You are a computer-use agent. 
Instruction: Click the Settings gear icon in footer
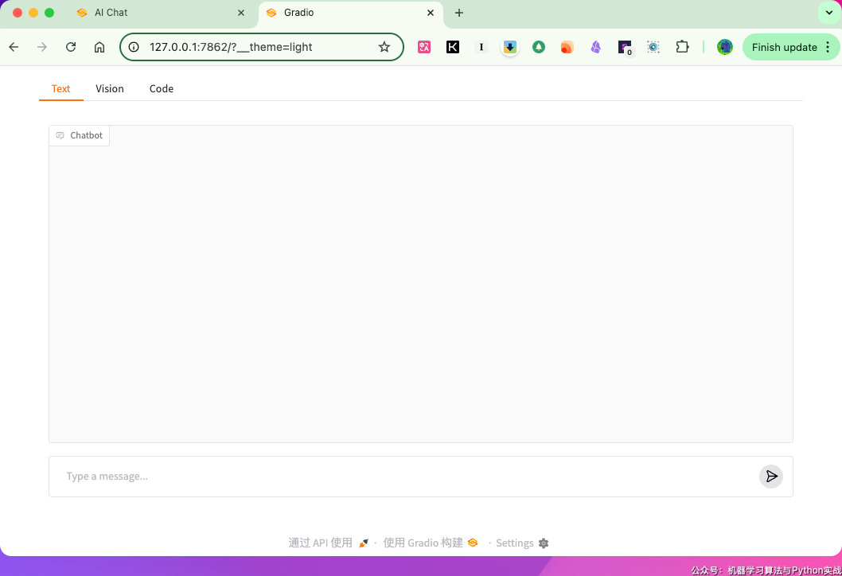coord(544,543)
